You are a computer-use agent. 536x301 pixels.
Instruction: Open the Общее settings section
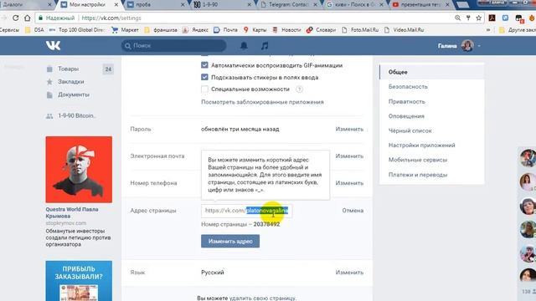[x=432, y=72]
